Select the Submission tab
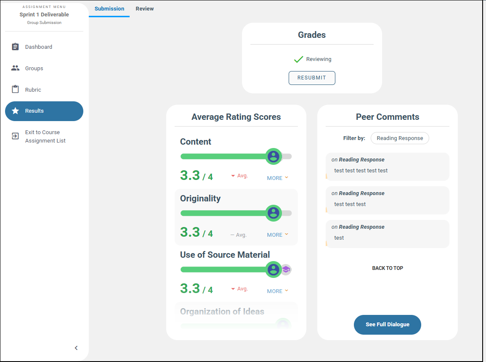The width and height of the screenshot is (486, 362). tap(109, 9)
